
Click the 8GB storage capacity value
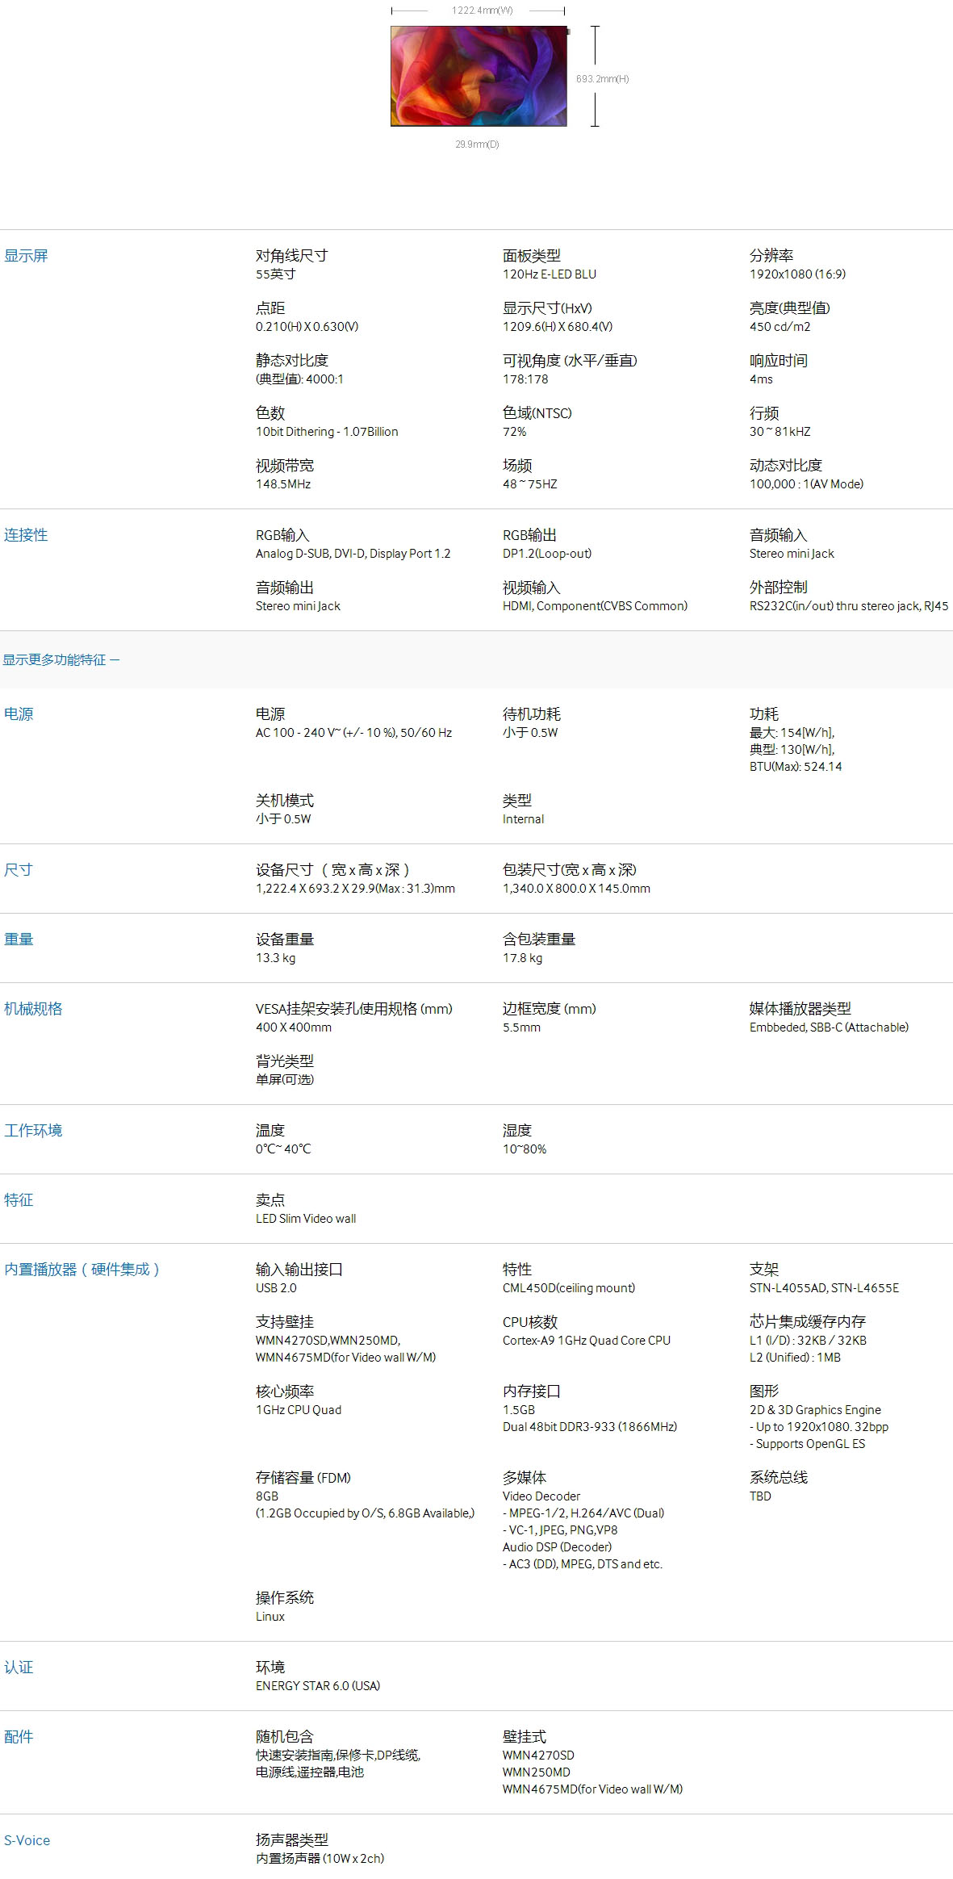coord(267,1496)
